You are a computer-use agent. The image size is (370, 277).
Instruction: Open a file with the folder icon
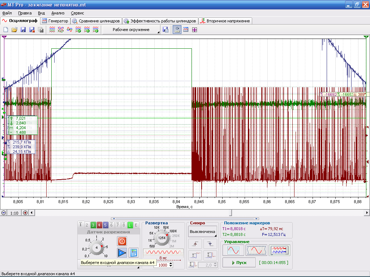pos(14,30)
